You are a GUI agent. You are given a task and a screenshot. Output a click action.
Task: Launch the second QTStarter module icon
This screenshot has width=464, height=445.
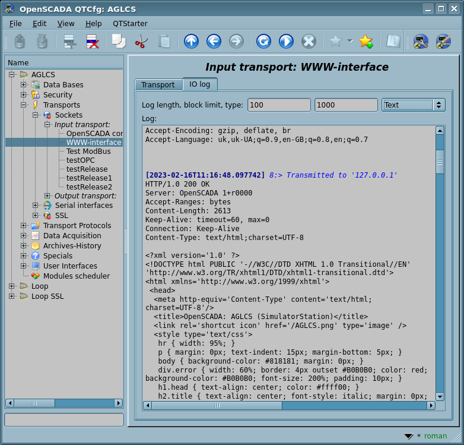(x=443, y=42)
